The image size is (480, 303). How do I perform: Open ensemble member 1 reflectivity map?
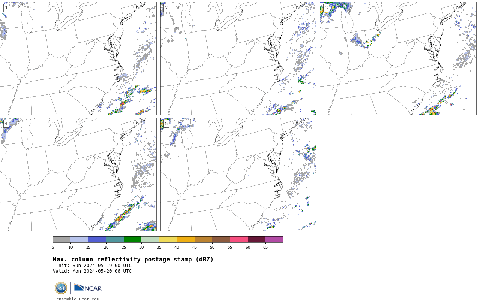coord(78,58)
